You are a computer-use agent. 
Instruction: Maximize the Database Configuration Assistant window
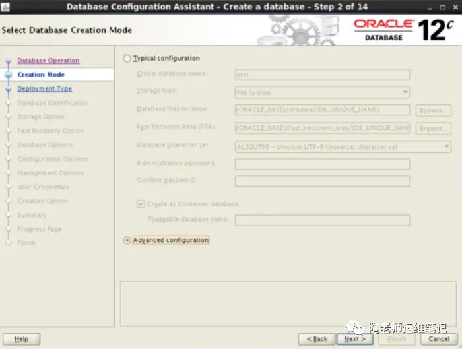click(443, 7)
